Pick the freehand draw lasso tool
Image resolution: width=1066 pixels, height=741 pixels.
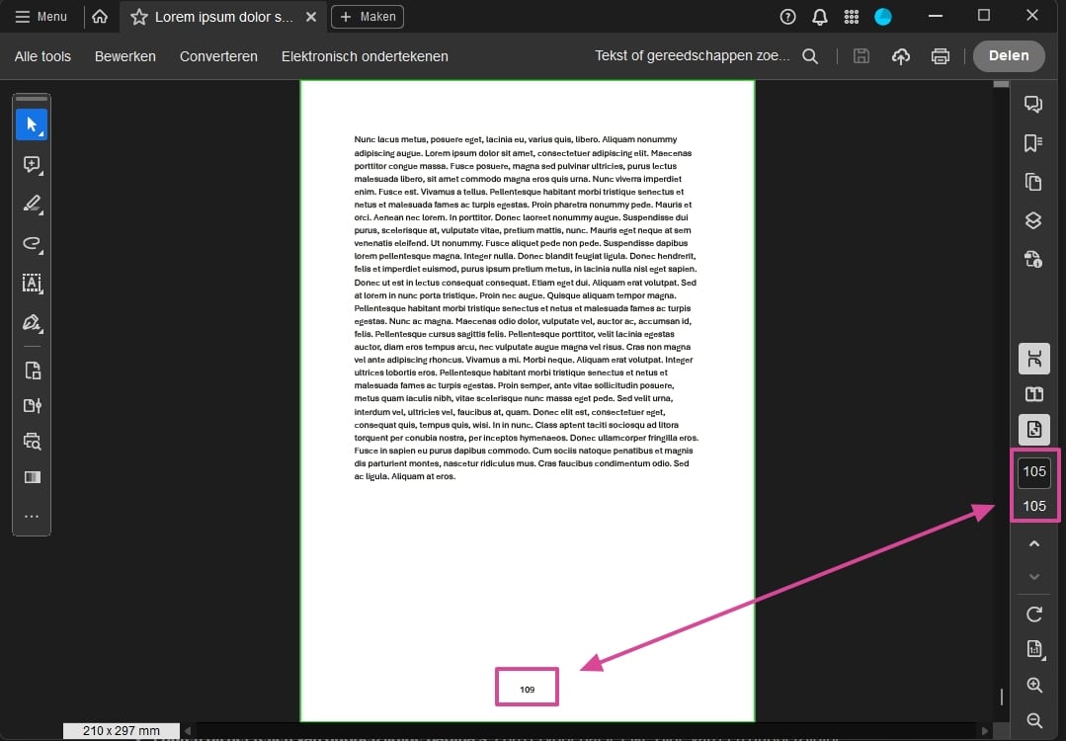(32, 243)
